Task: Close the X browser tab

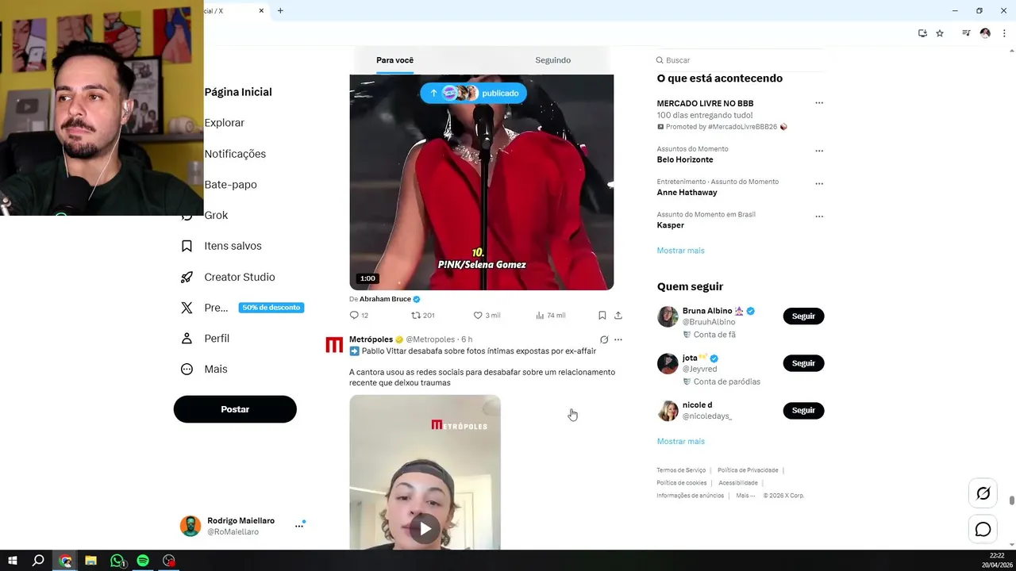Action: click(x=261, y=11)
